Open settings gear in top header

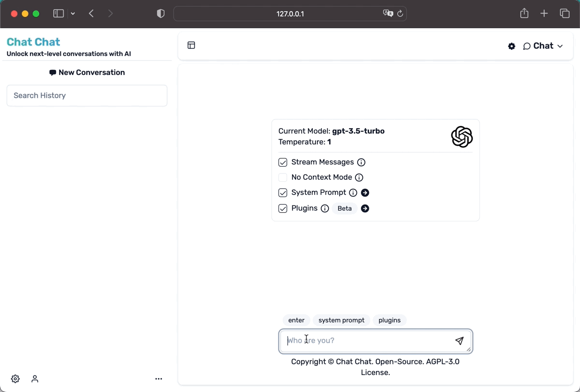[x=512, y=46]
